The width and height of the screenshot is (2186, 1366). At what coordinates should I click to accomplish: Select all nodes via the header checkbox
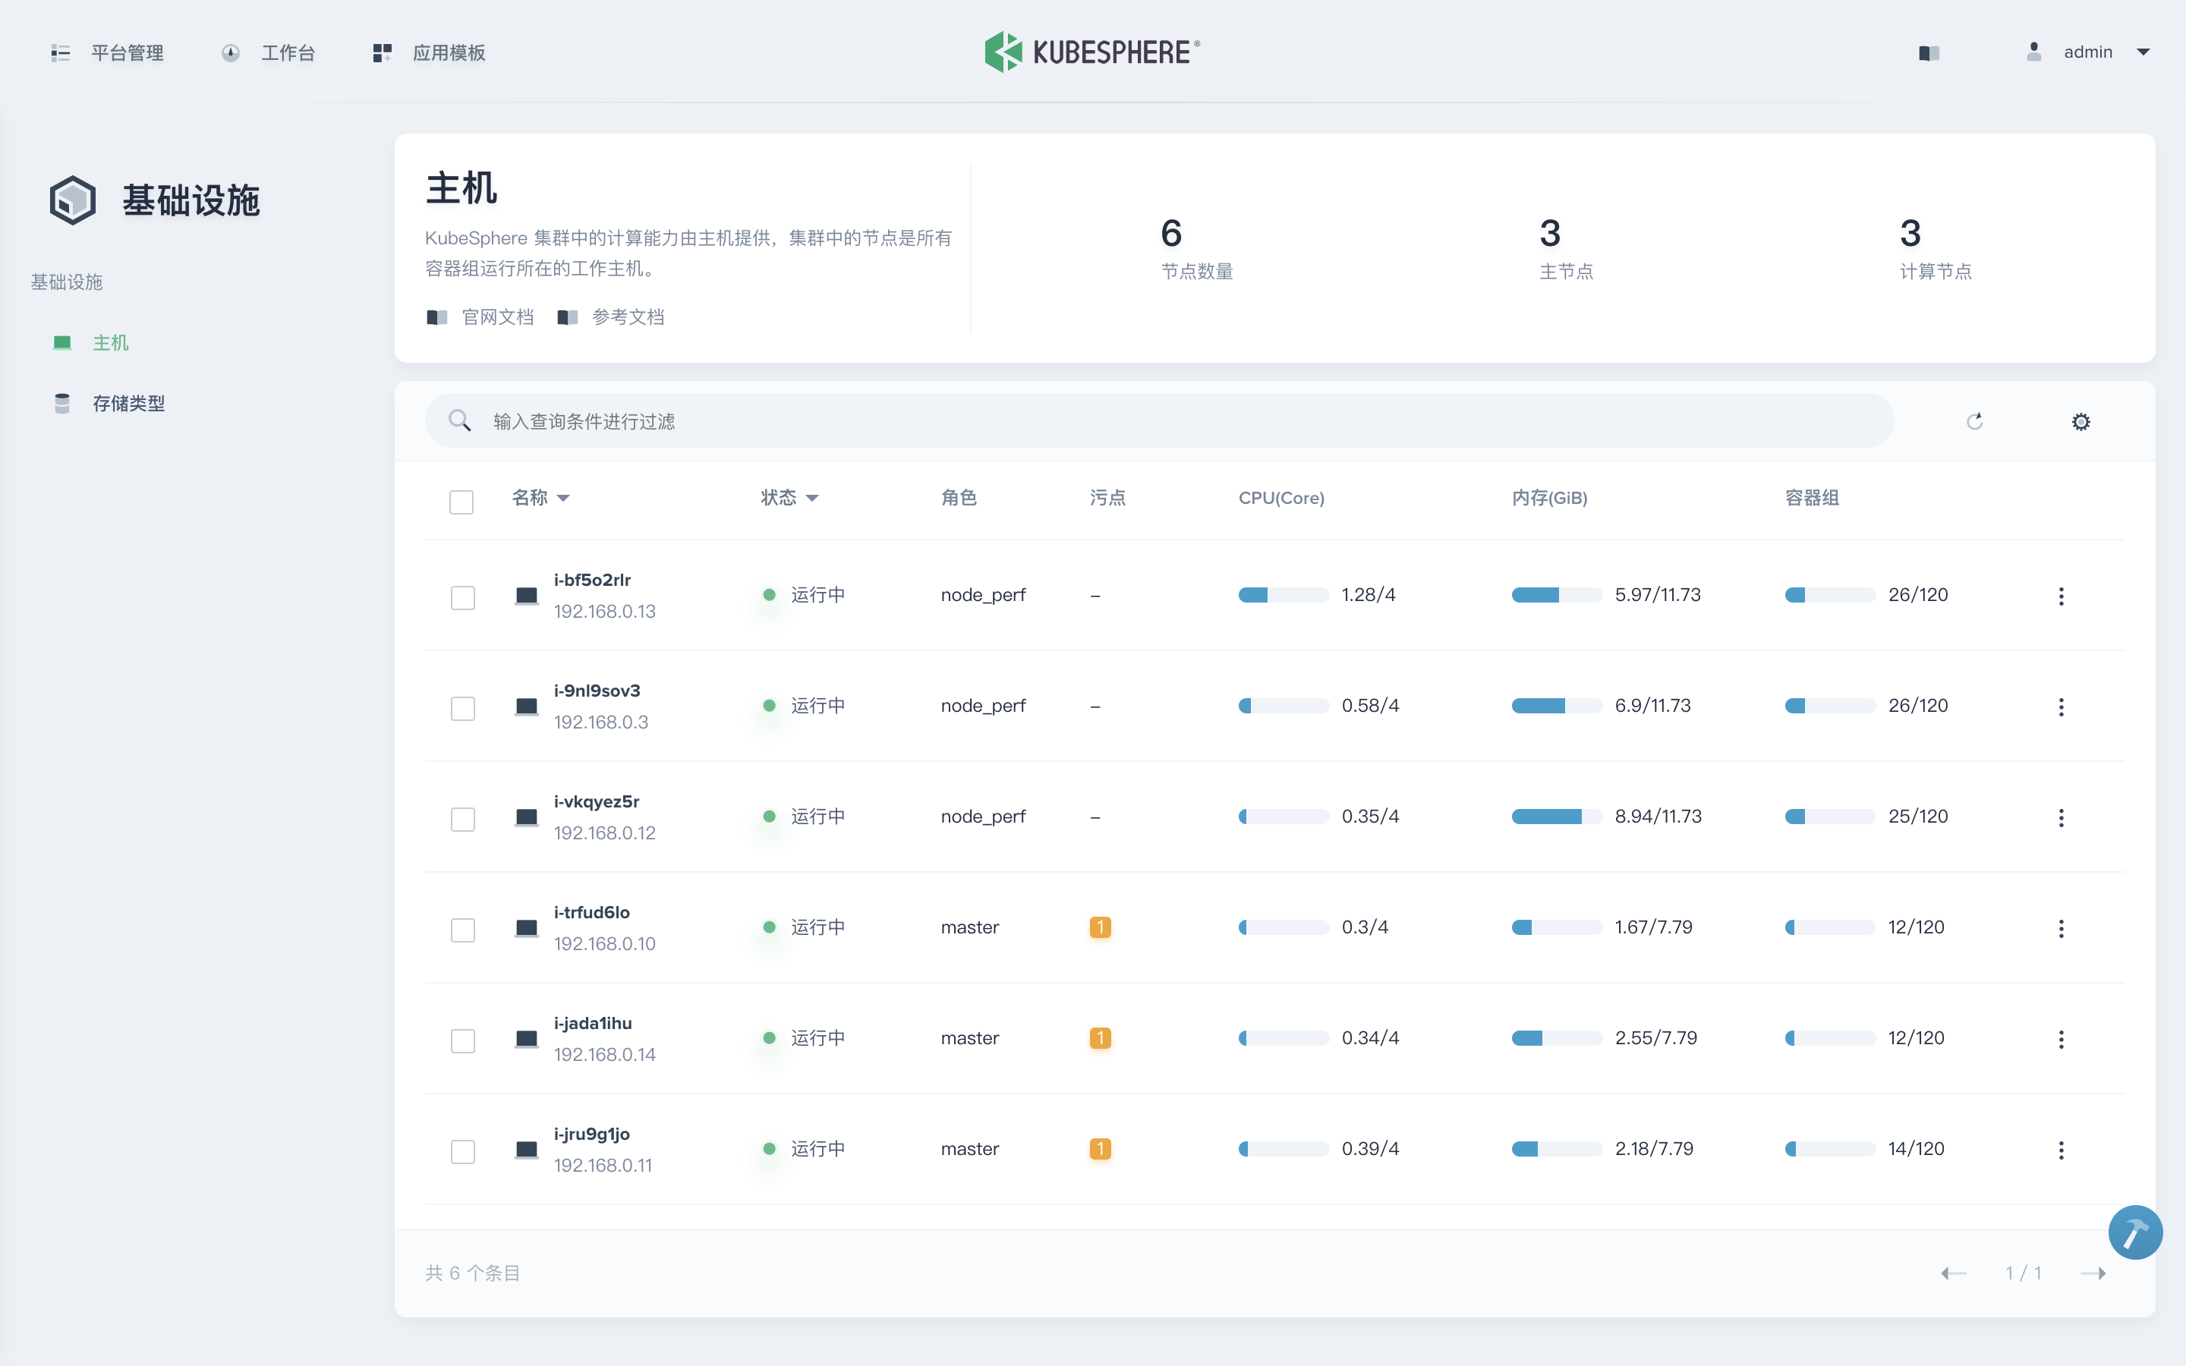[461, 502]
